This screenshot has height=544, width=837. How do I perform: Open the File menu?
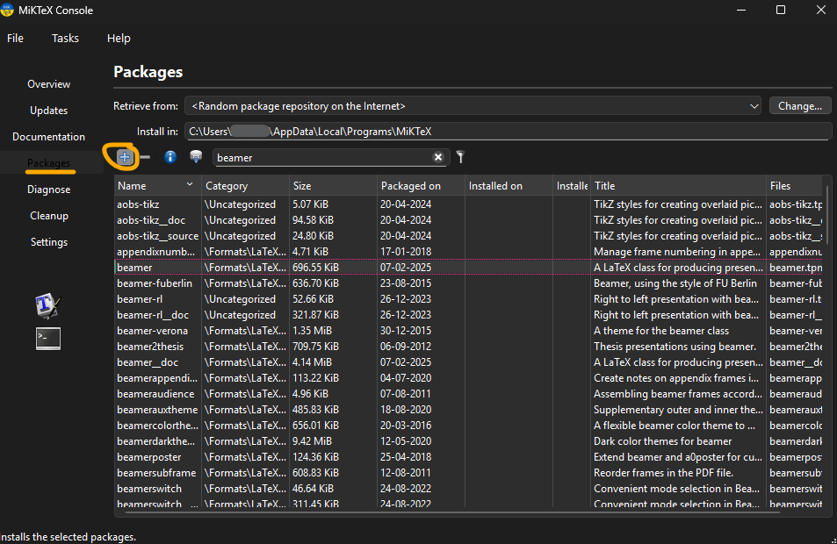pyautogui.click(x=15, y=39)
